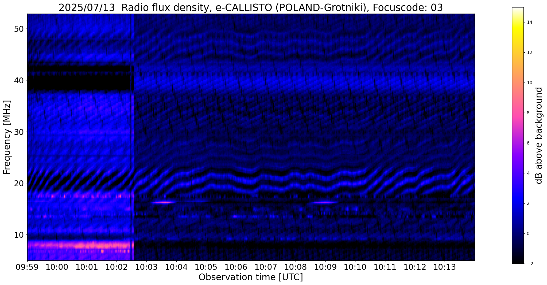Click the colorbar tick label 2

click(528, 204)
